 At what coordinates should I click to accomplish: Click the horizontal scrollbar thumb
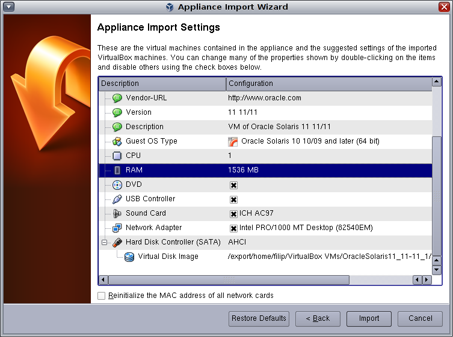229,280
